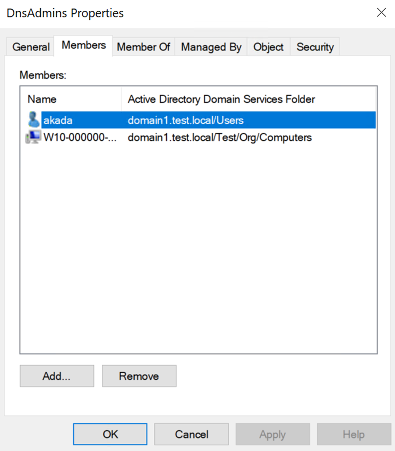Click the Members tab label

click(84, 45)
